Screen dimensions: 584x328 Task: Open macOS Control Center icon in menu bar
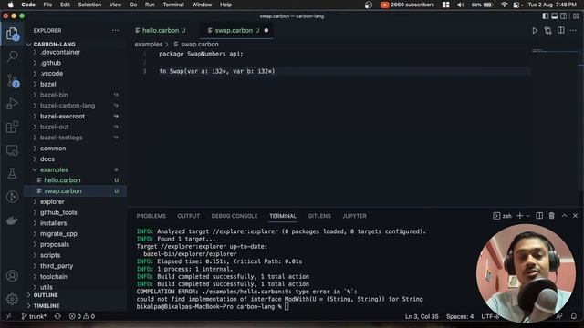(x=517, y=5)
